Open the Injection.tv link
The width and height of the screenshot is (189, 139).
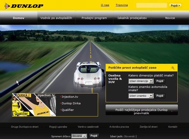pos(70,97)
